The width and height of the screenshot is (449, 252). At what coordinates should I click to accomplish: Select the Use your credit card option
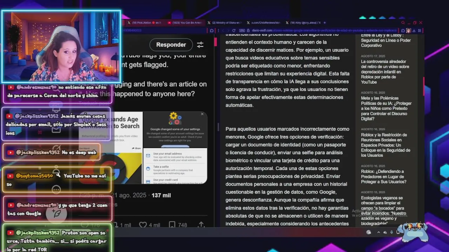[175, 181]
